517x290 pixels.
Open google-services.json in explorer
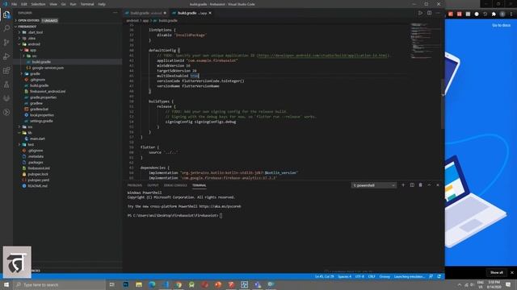pos(48,68)
